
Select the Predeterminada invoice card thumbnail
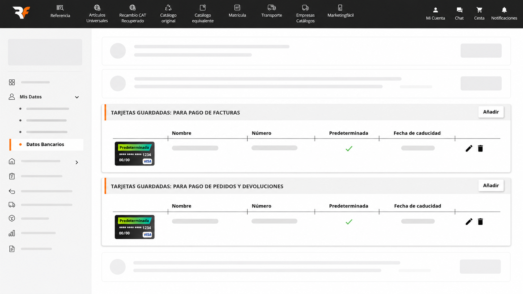pyautogui.click(x=135, y=154)
